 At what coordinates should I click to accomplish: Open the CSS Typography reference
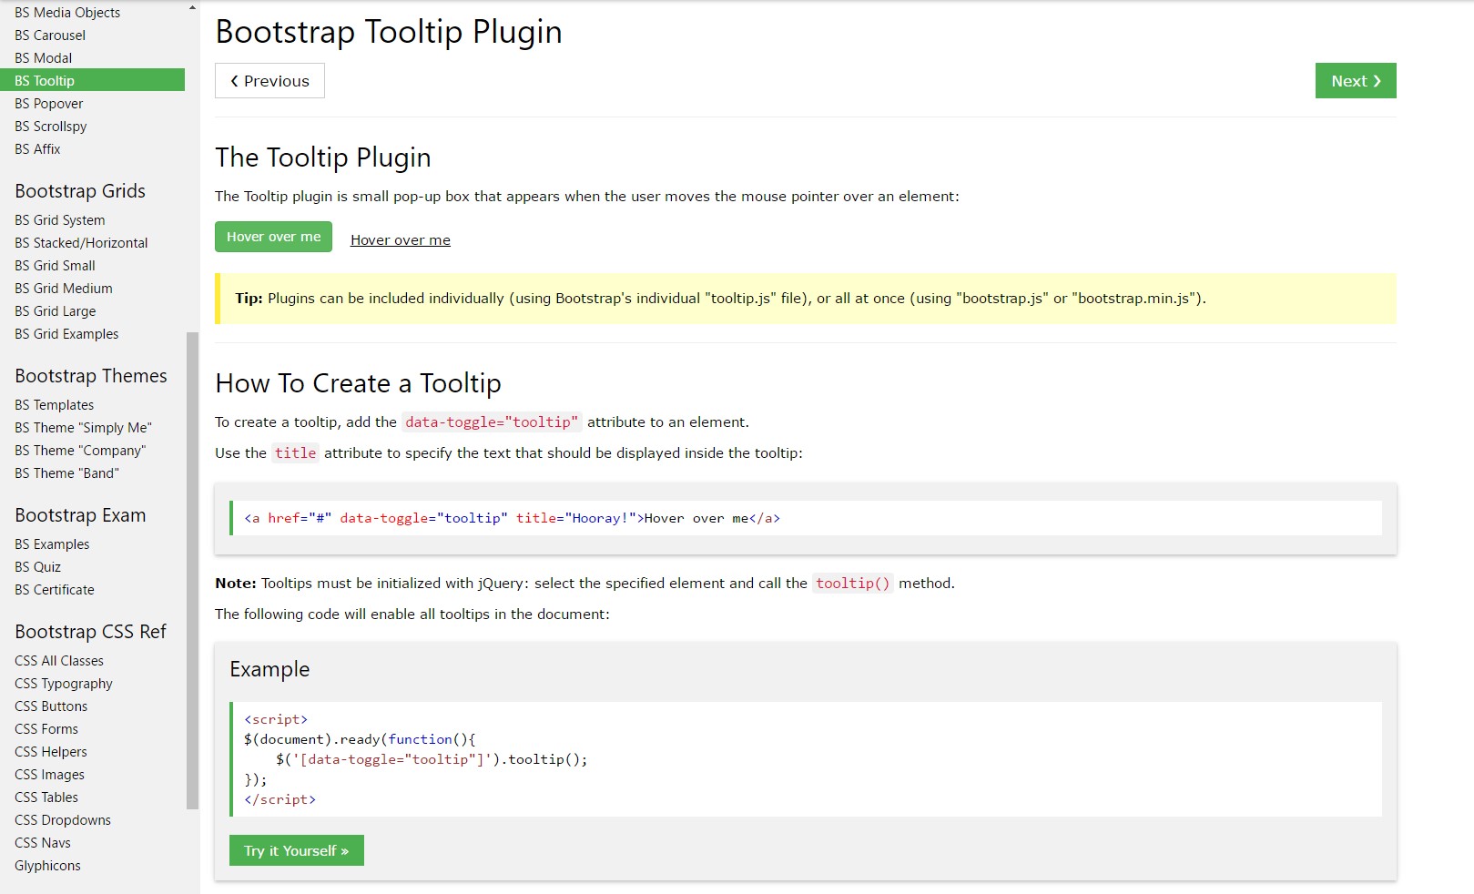63,683
